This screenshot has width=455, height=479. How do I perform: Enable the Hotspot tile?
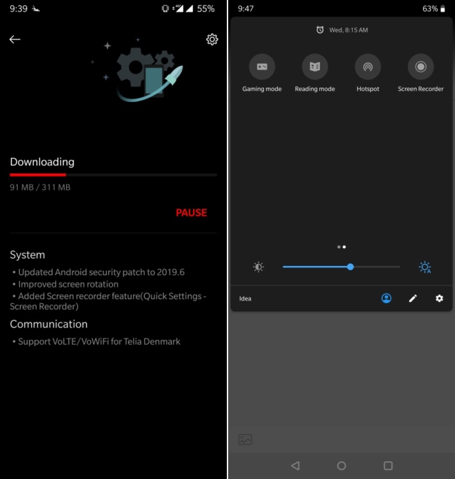click(367, 67)
